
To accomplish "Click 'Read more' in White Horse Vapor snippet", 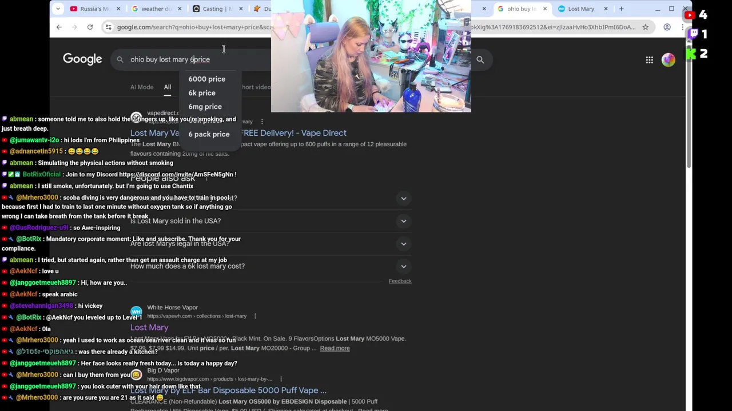I will pos(335,348).
